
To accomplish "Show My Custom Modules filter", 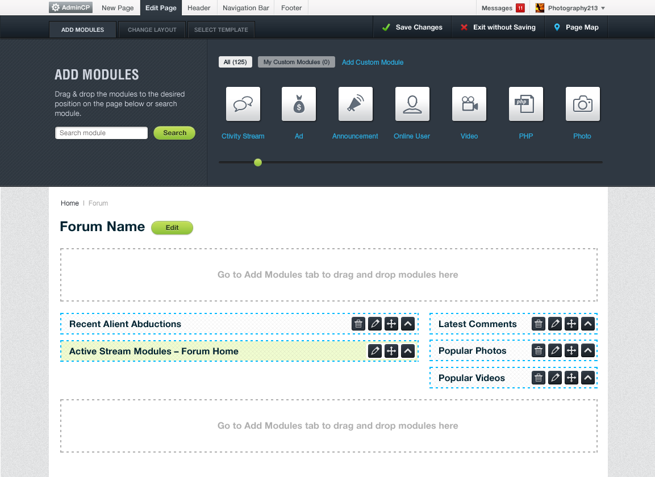I will point(296,62).
